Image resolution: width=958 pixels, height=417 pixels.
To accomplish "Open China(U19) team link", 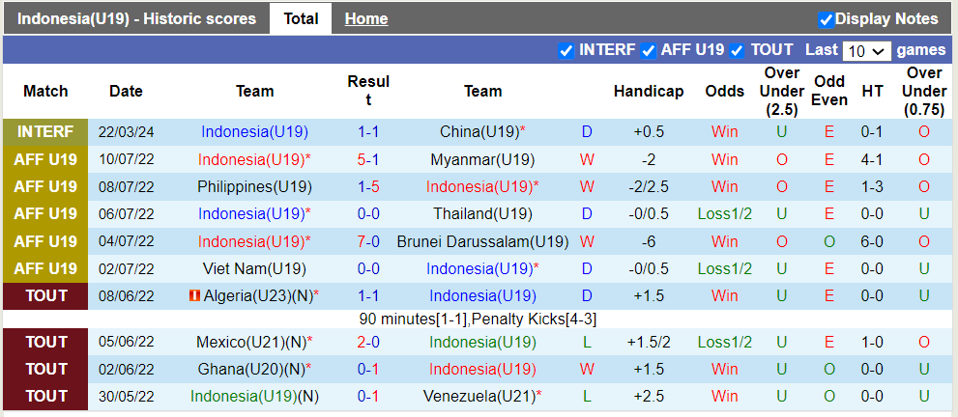I will pyautogui.click(x=479, y=132).
